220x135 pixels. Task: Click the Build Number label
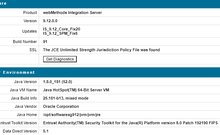(x=25, y=42)
